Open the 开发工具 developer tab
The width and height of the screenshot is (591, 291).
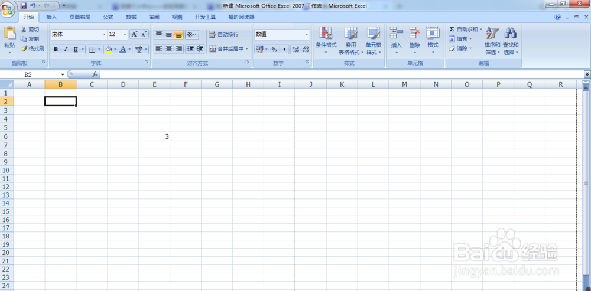click(x=206, y=17)
